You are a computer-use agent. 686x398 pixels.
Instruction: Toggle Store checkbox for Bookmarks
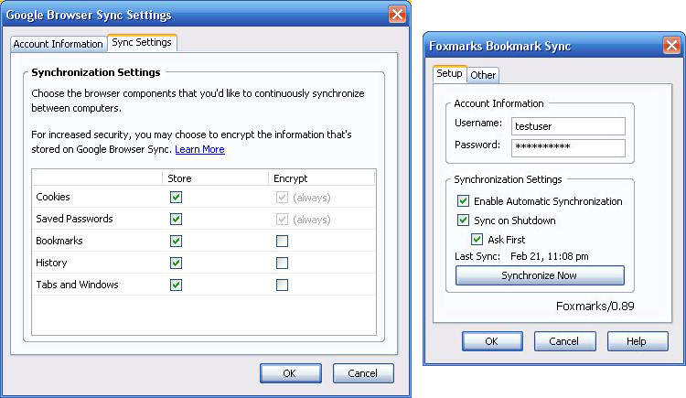176,241
